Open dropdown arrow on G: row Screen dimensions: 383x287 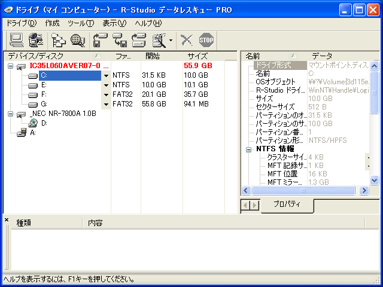(106, 104)
